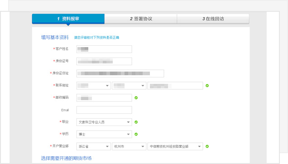Open the 联系地址 province dropdown
The width and height of the screenshot is (288, 164).
click(93, 86)
